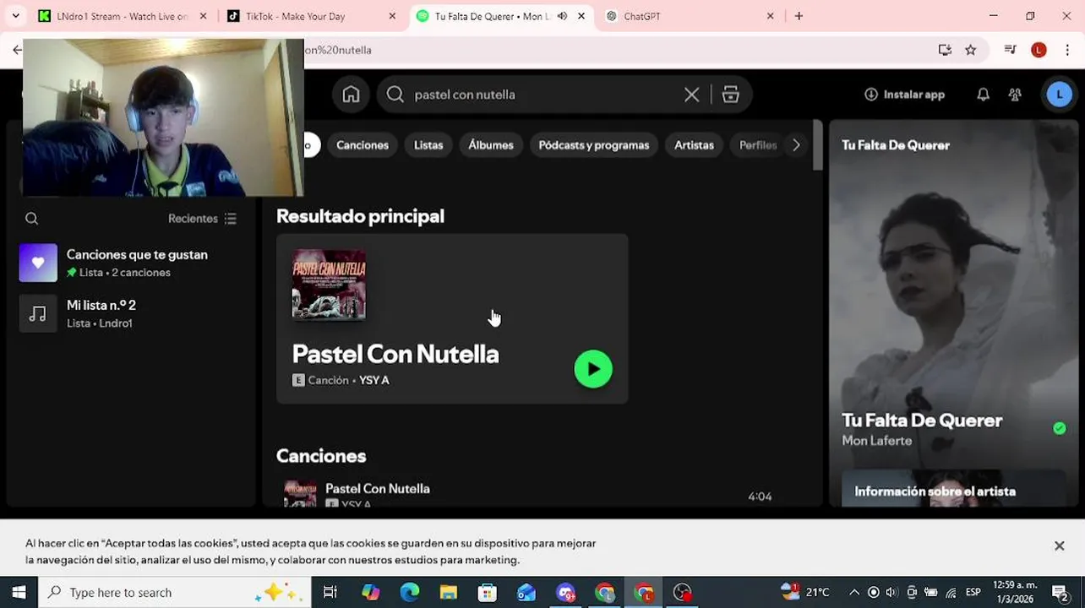
Task: Select Pastel Con Nutella in the Canciones list
Action: click(378, 489)
